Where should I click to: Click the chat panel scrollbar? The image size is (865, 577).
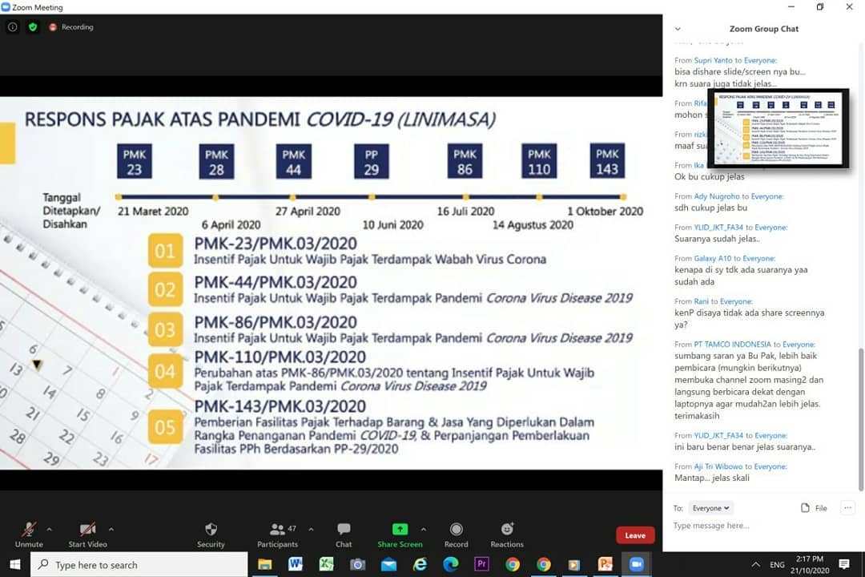point(860,417)
